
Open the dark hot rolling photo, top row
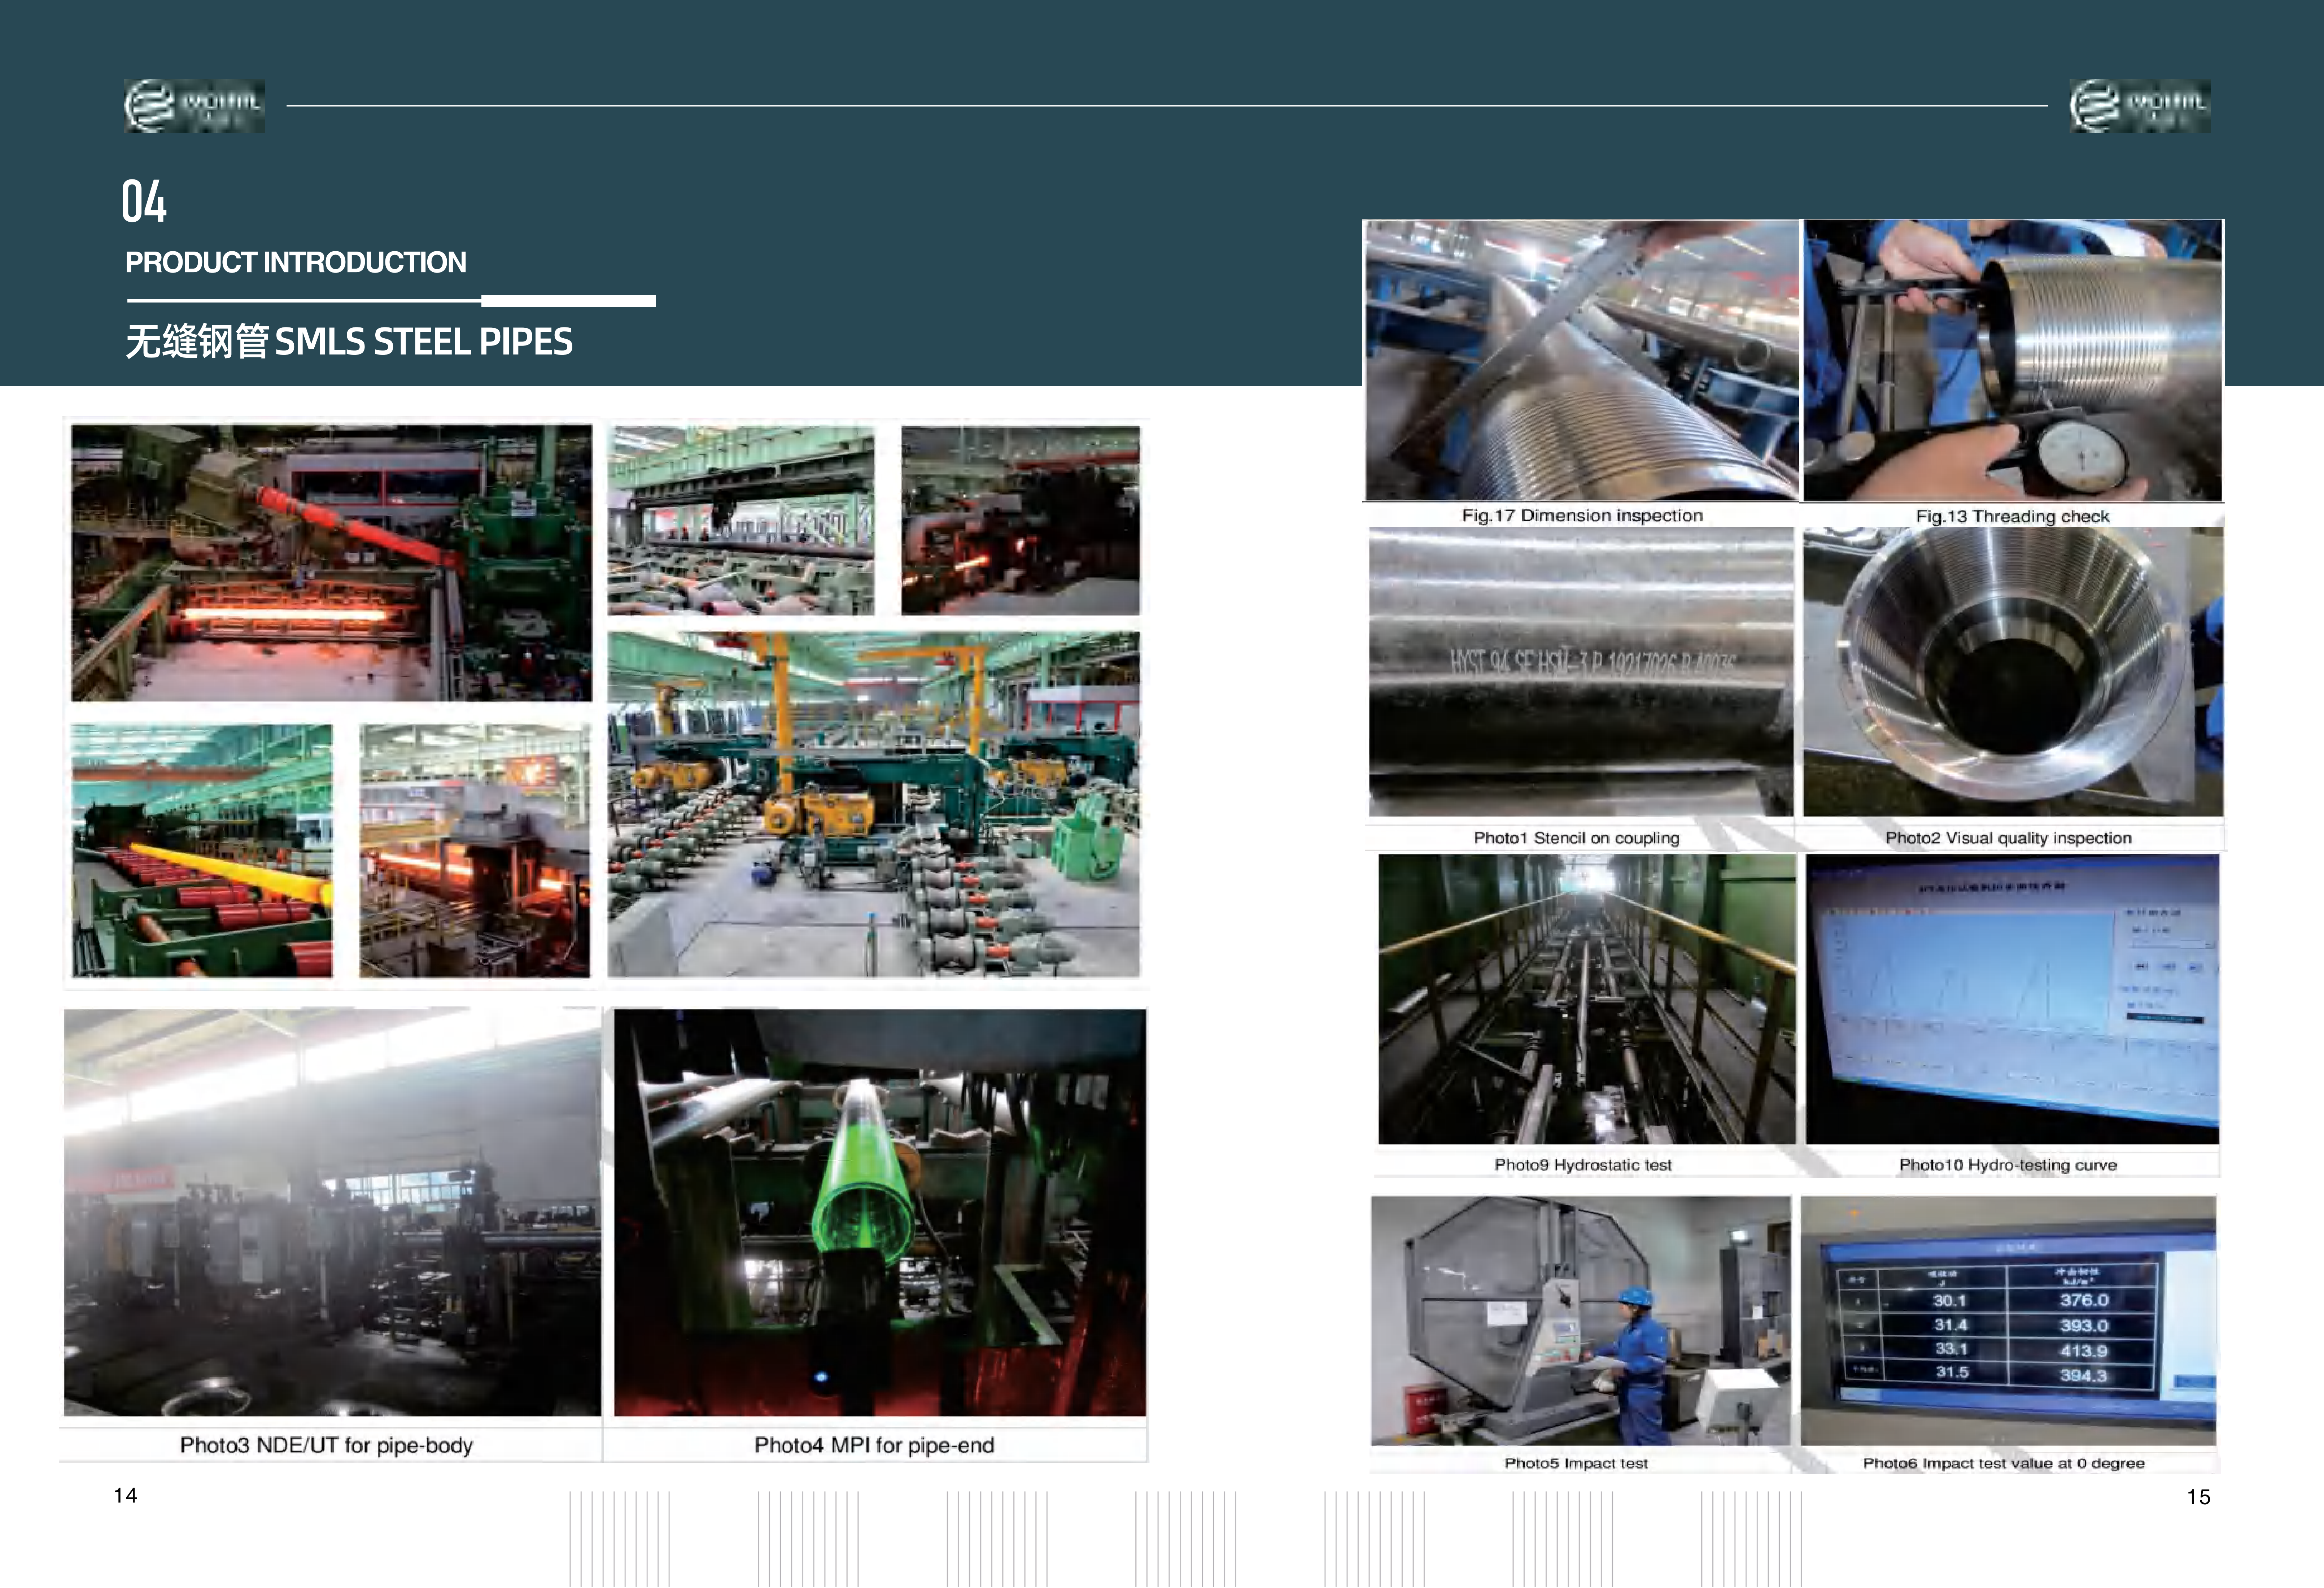(x=1020, y=520)
